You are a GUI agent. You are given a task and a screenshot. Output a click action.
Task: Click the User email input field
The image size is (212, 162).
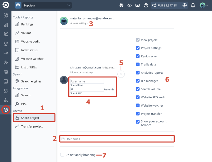[x=117, y=139]
